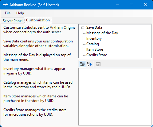Open the Help menu
The width and height of the screenshot is (153, 127).
click(20, 13)
